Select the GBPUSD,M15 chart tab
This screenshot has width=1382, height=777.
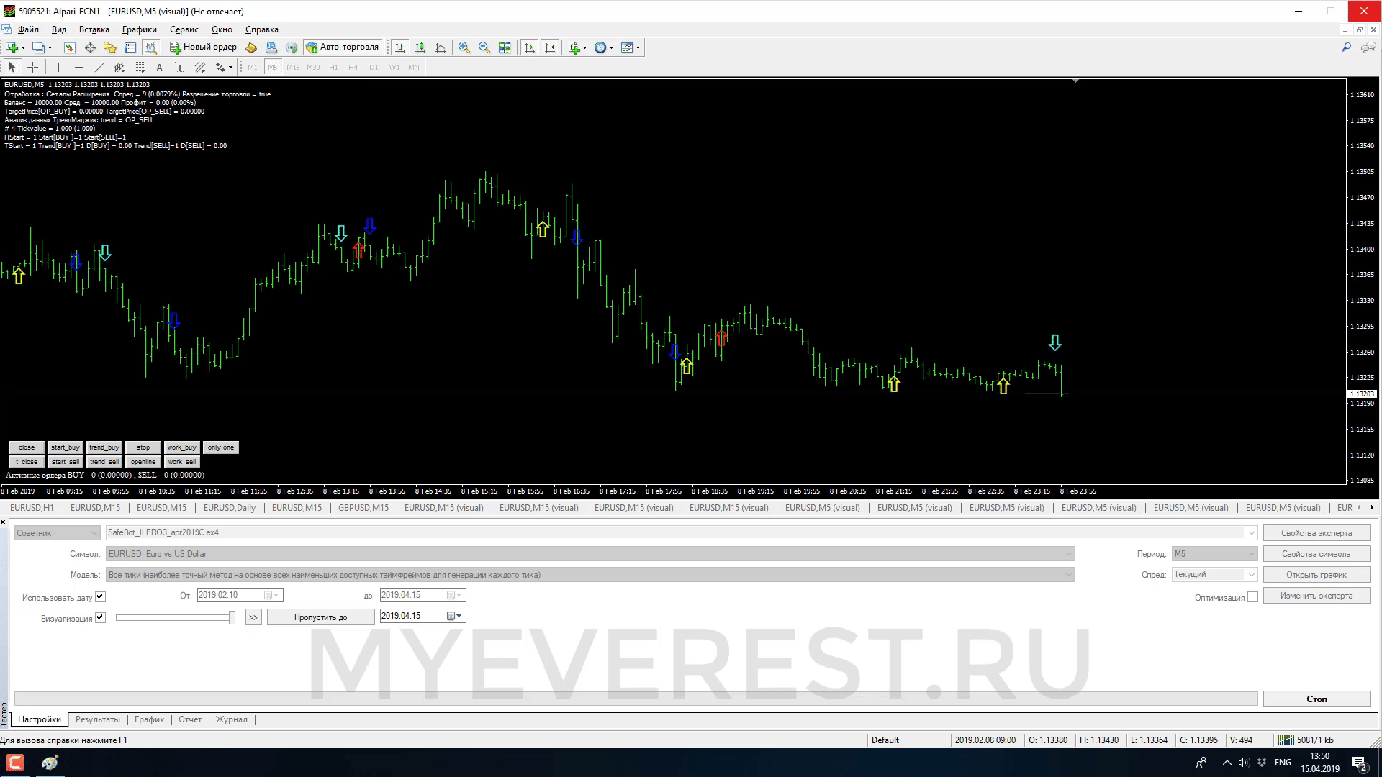point(363,508)
